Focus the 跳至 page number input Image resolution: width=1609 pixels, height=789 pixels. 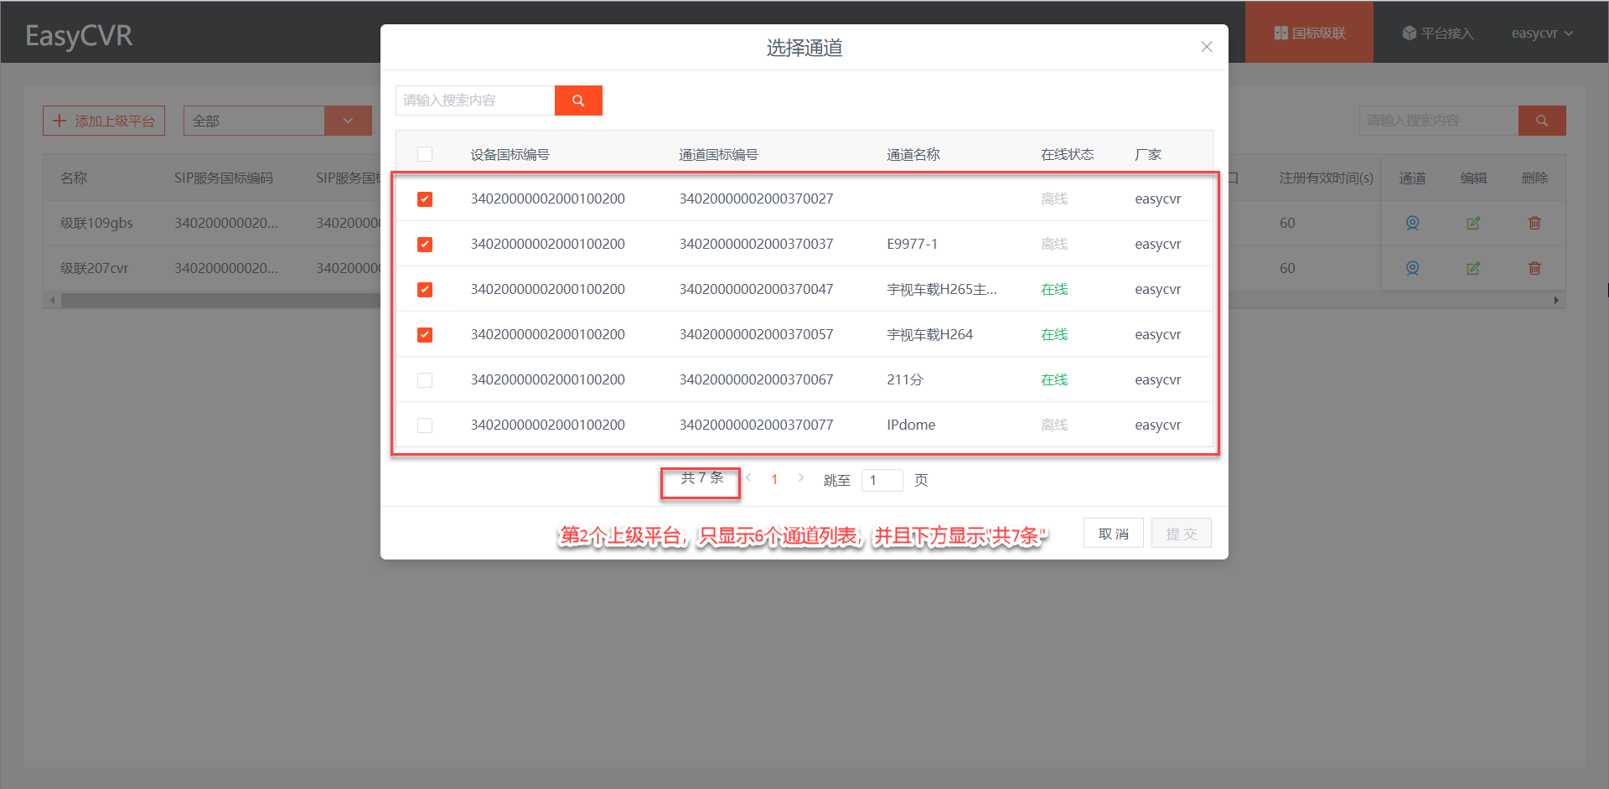[882, 480]
